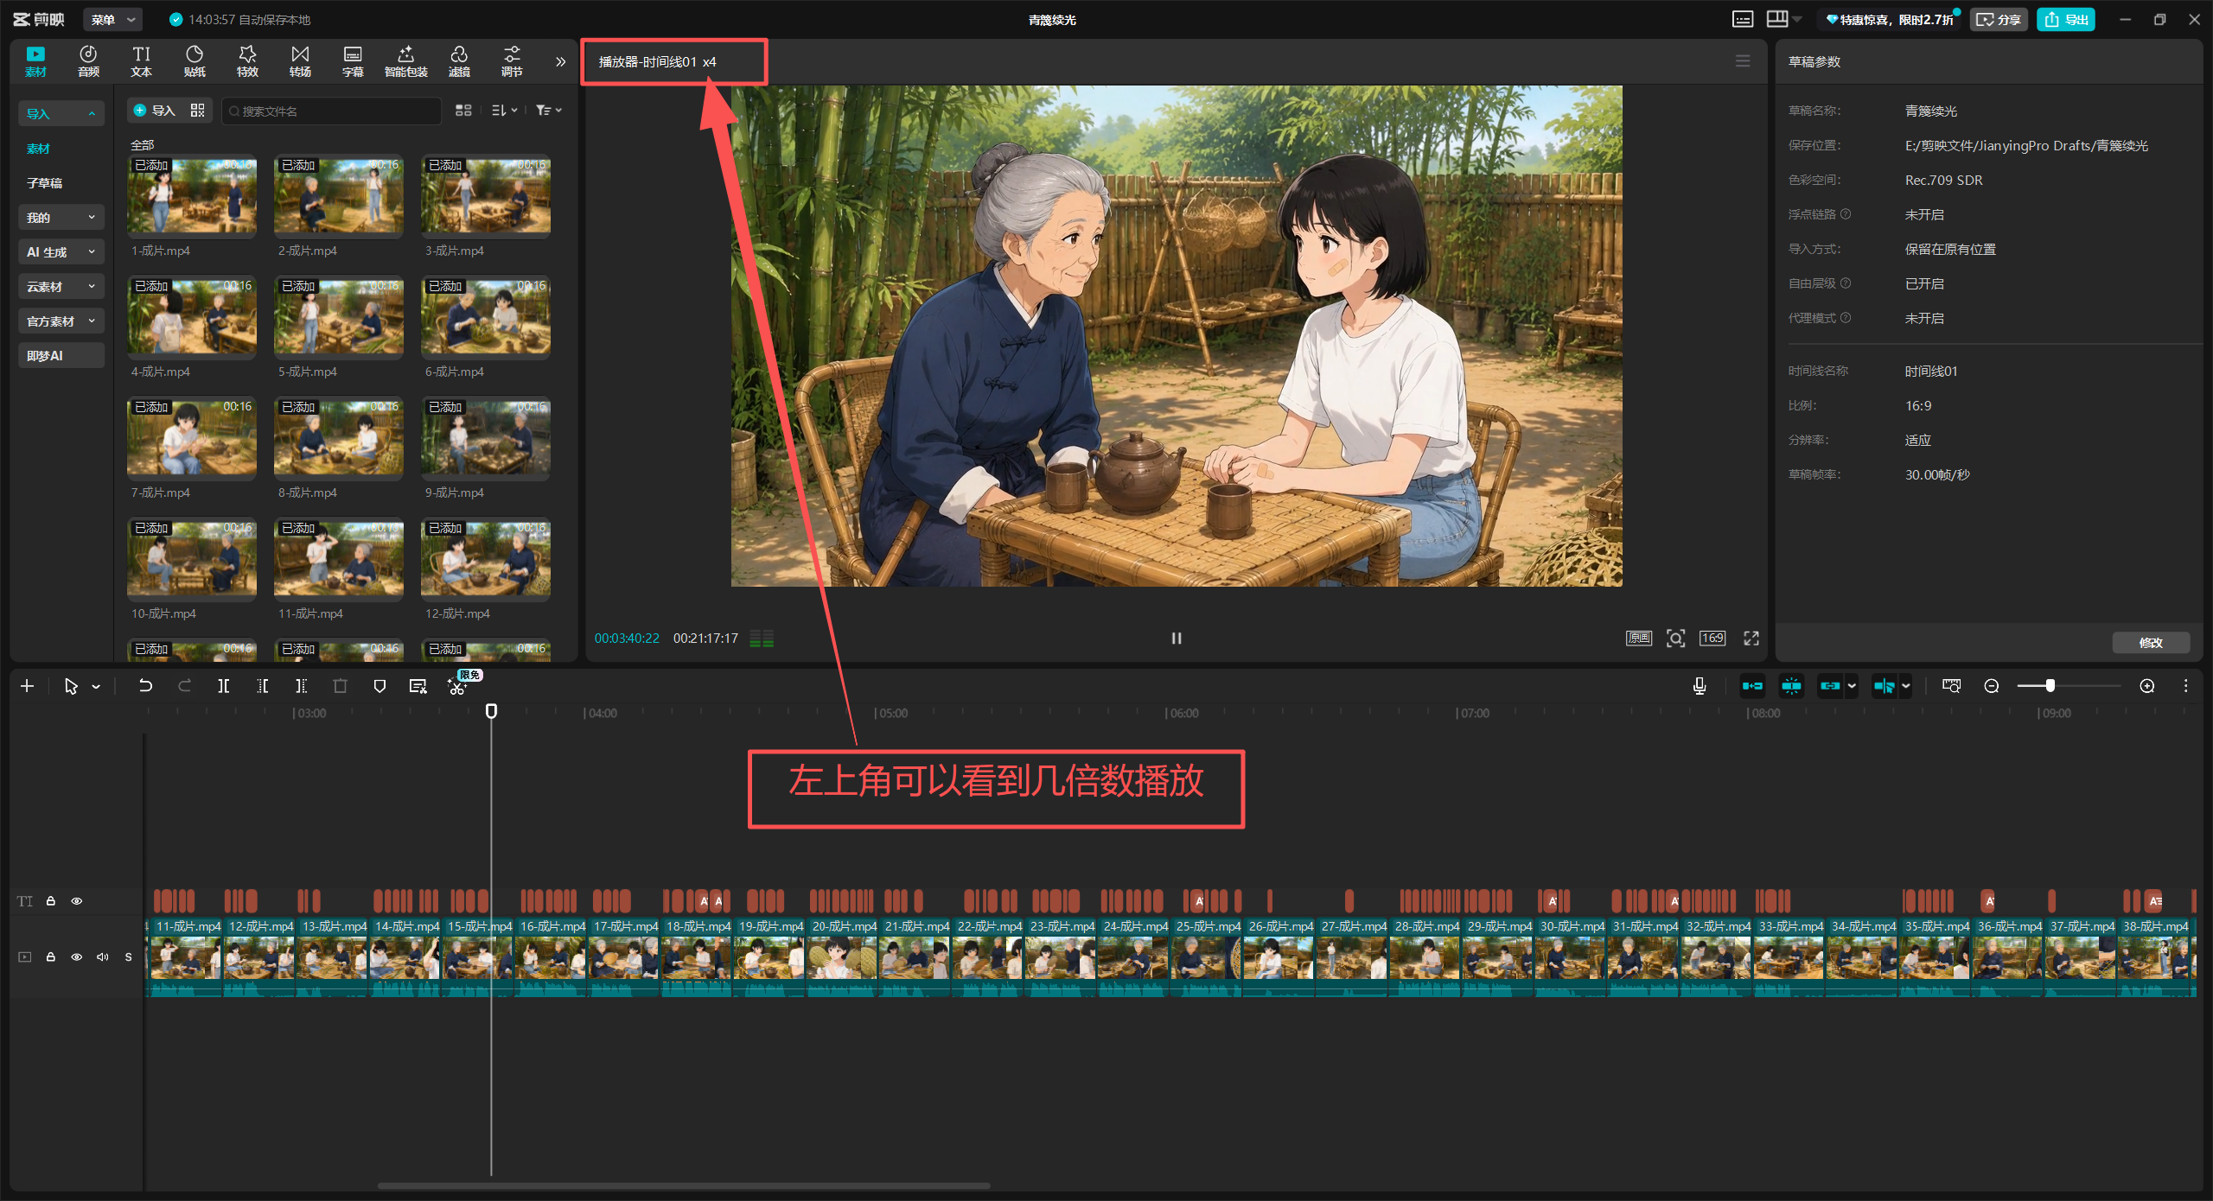Viewport: 2213px width, 1201px height.
Task: Open the 智能包装 panel
Action: coord(405,61)
